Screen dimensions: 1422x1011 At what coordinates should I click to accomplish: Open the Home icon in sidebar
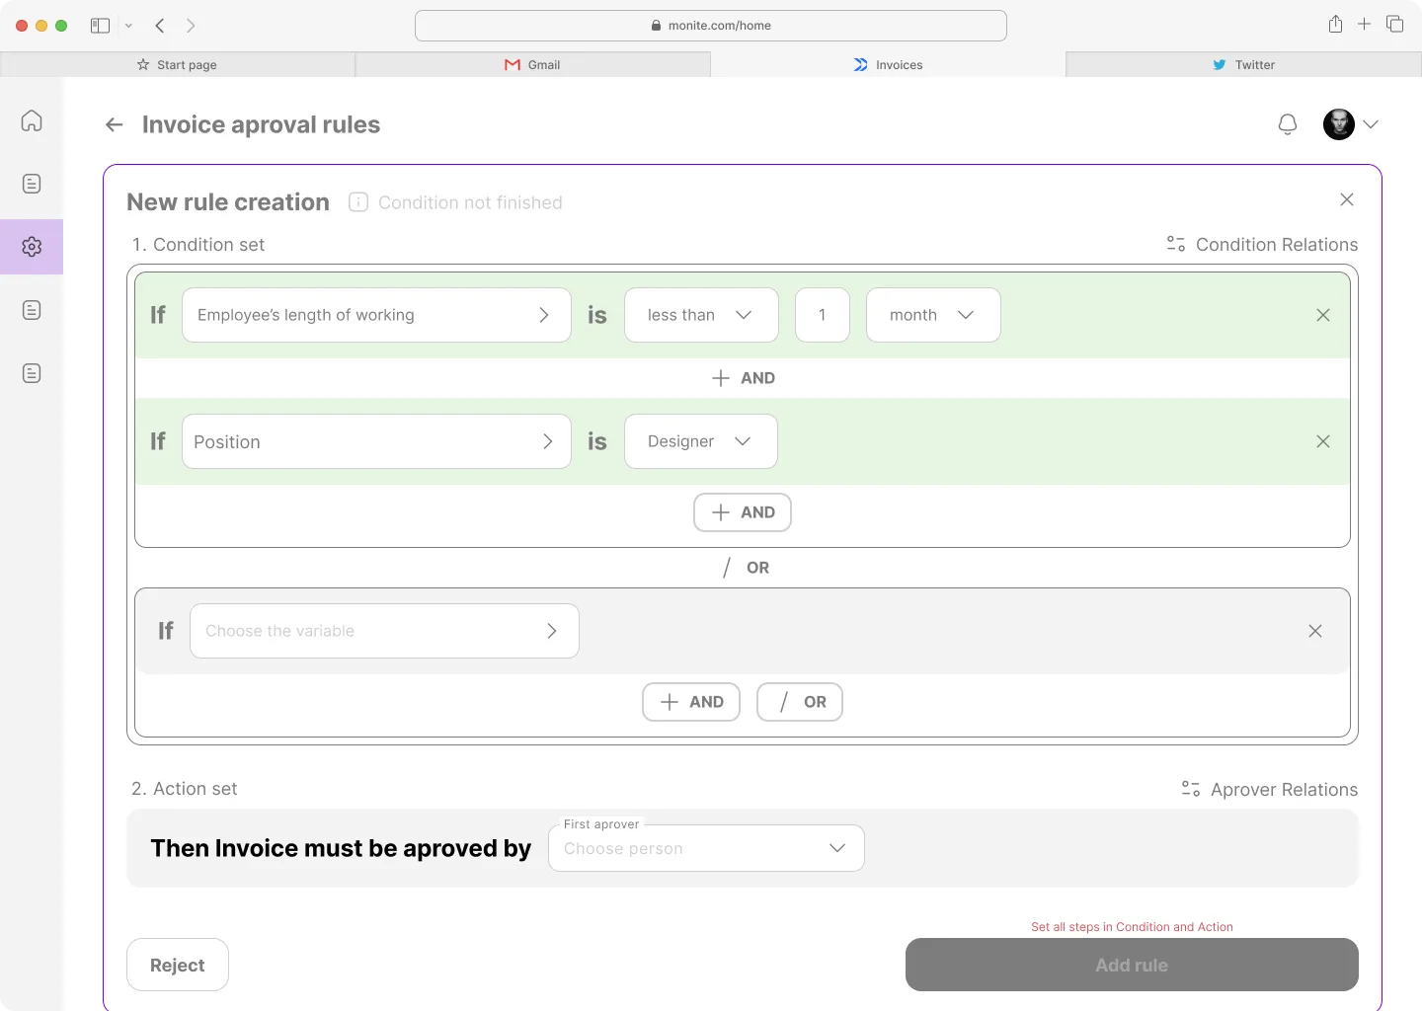32,120
